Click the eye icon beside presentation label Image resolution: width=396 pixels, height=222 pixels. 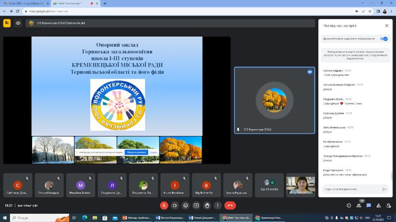tap(18, 23)
